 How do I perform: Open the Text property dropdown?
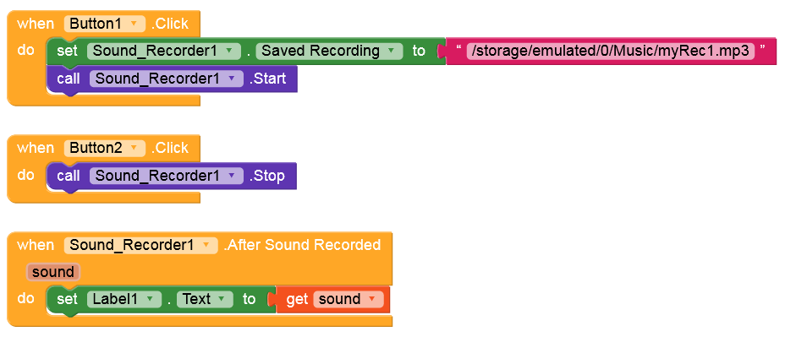(x=205, y=299)
